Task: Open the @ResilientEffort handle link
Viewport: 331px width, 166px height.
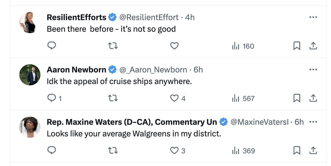Action: [149, 17]
